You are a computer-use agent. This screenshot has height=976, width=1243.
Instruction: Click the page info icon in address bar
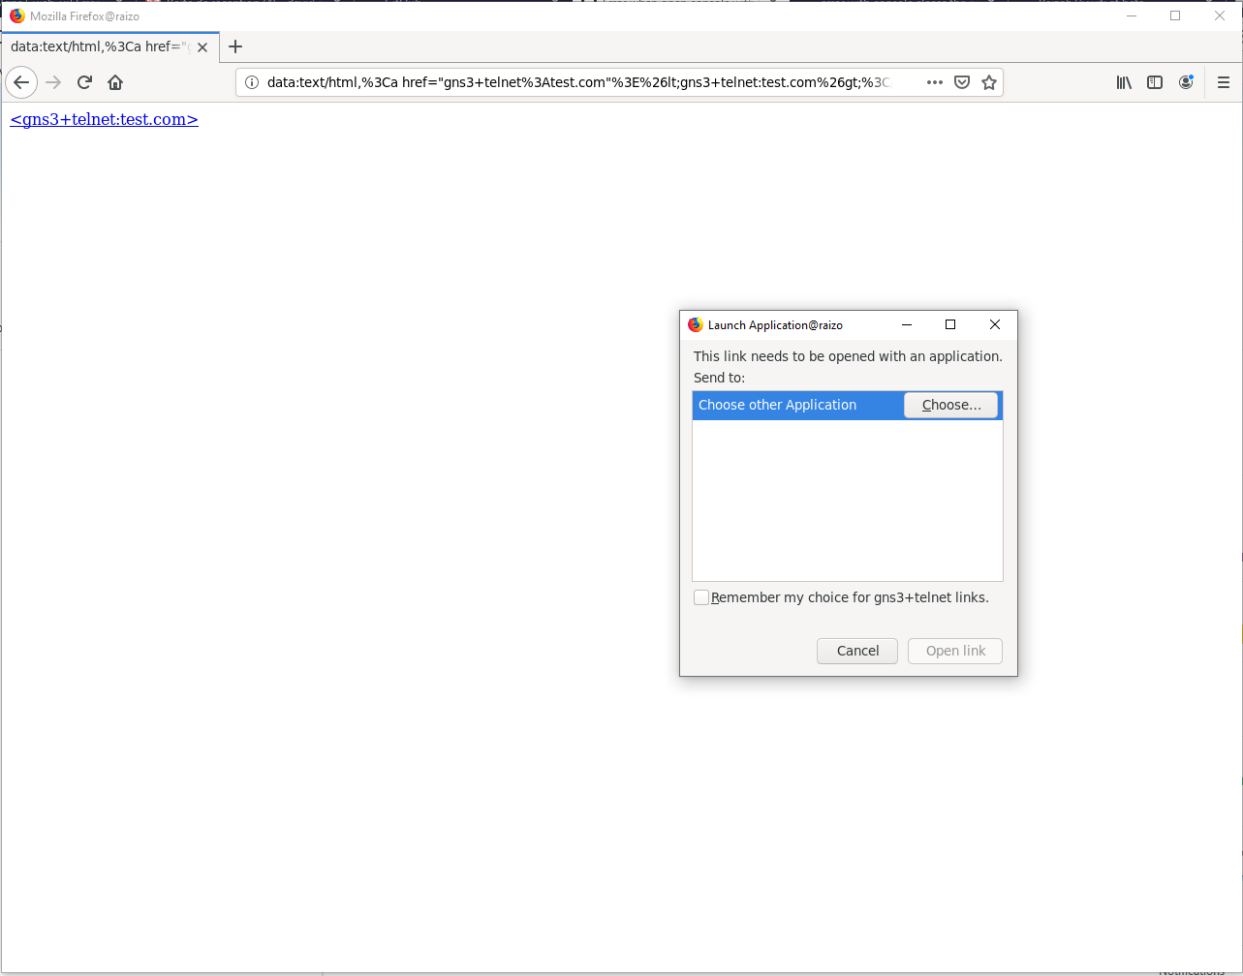tap(252, 82)
